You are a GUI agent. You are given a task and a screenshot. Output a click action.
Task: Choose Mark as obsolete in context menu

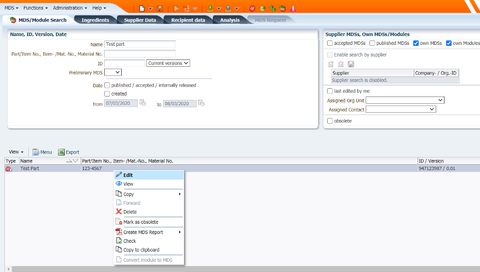tap(149, 222)
